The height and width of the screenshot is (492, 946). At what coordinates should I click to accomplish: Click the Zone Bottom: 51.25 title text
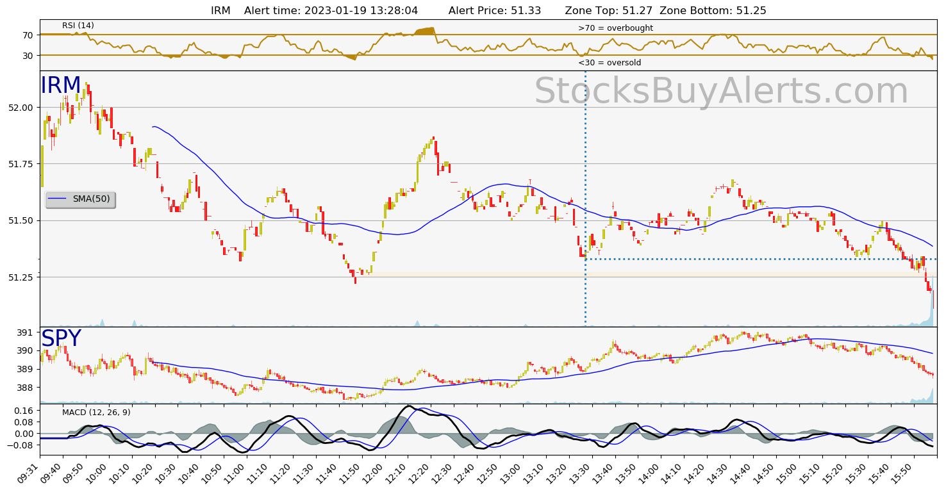coord(713,11)
